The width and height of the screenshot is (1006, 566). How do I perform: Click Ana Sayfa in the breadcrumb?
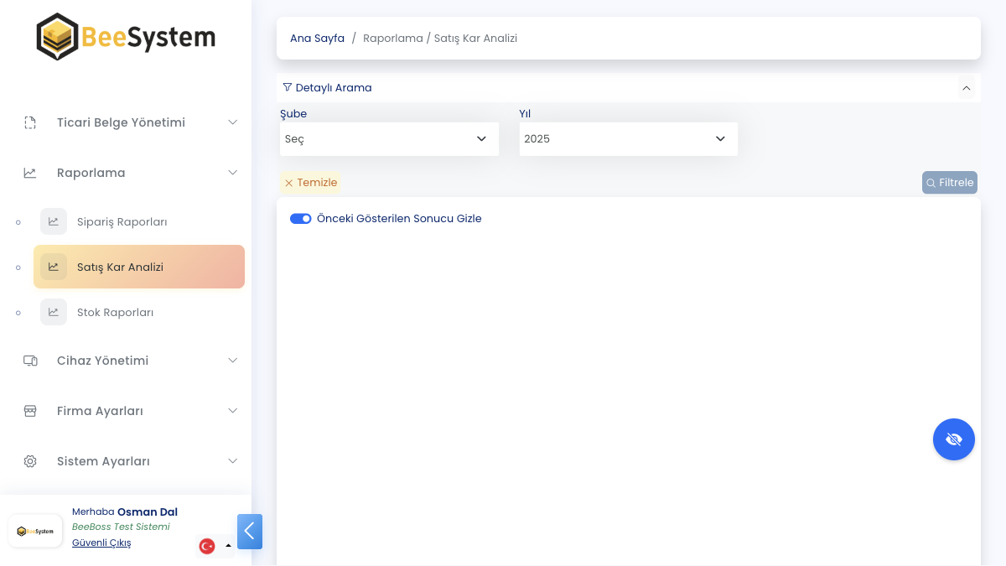coord(317,39)
